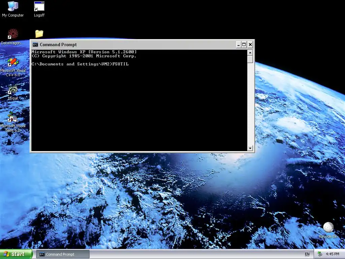Select the Microsoft Visual Basic 6.0 shortcut
This screenshot has height=259, width=345.
(x=13, y=122)
